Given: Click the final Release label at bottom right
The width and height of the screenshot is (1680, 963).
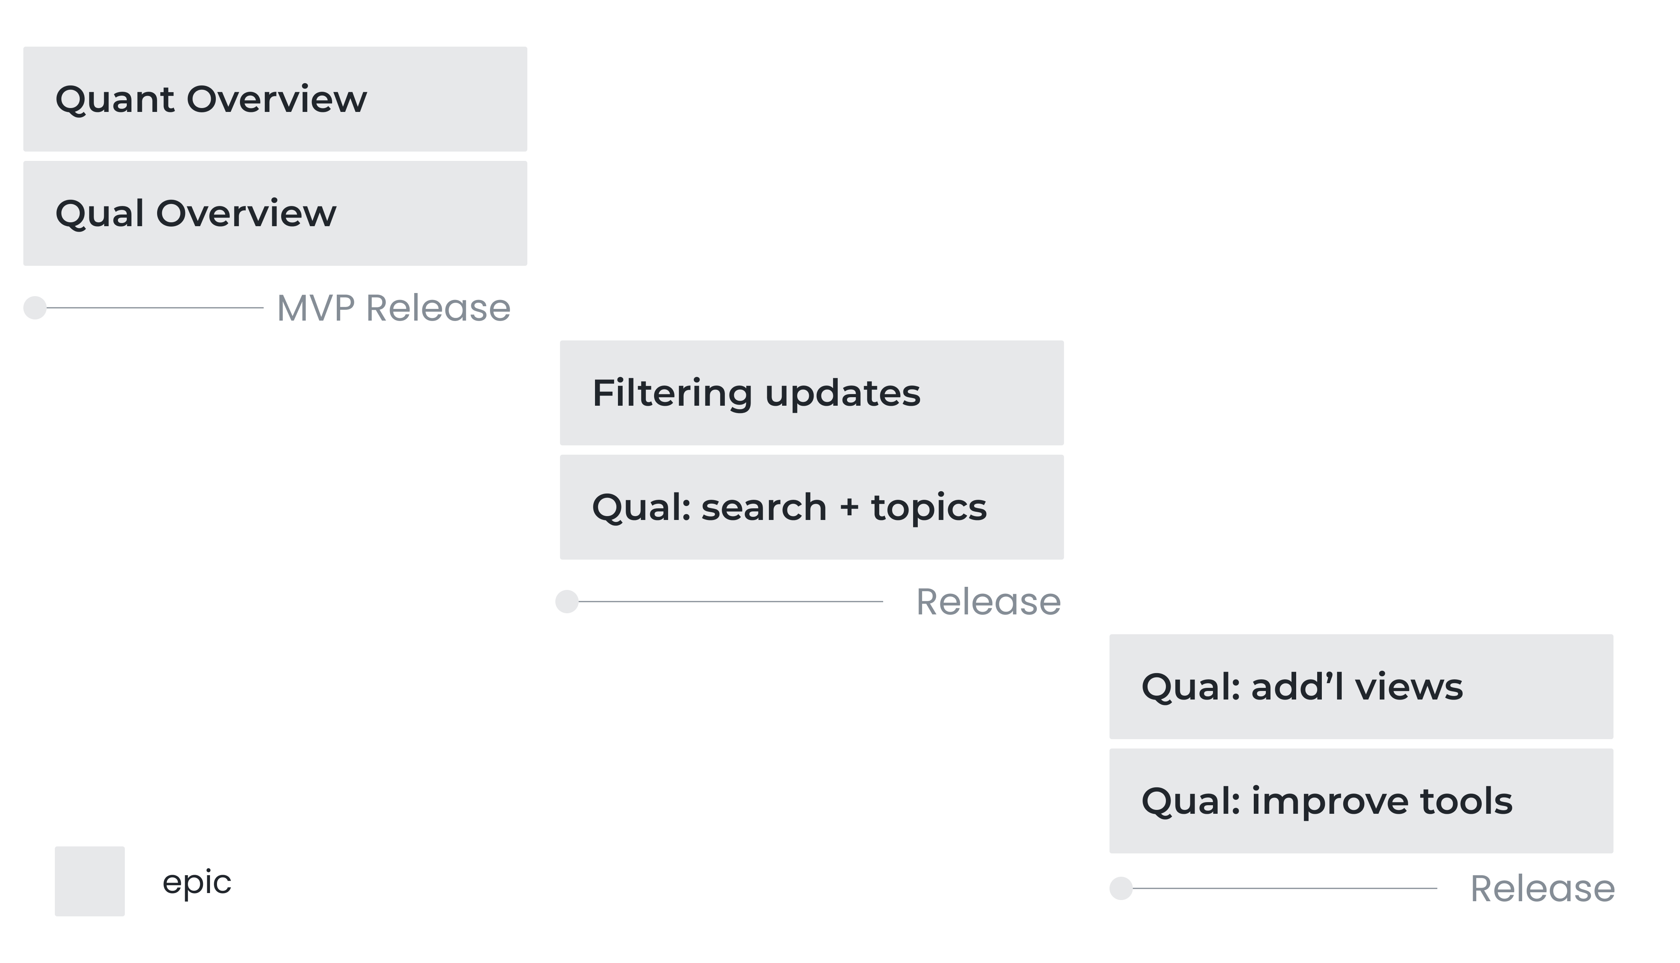Looking at the screenshot, I should pyautogui.click(x=1542, y=888).
